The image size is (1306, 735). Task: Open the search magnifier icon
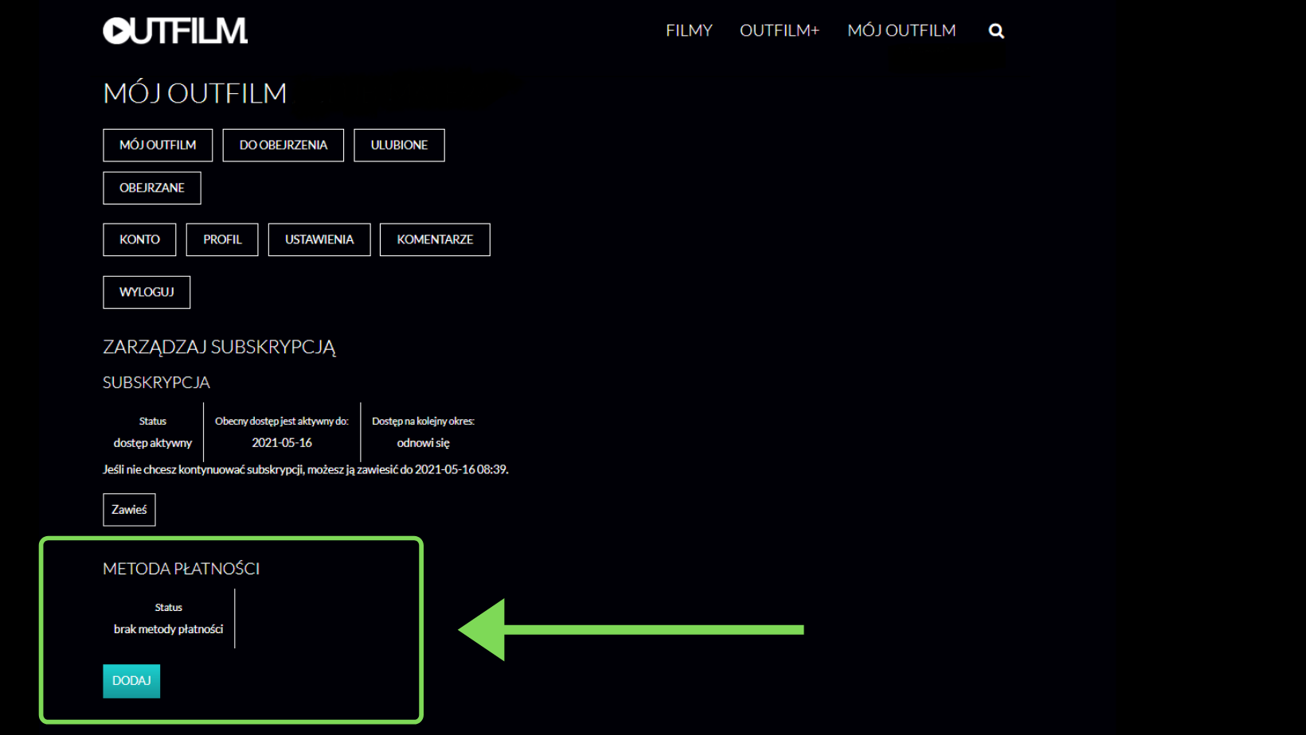pos(996,31)
